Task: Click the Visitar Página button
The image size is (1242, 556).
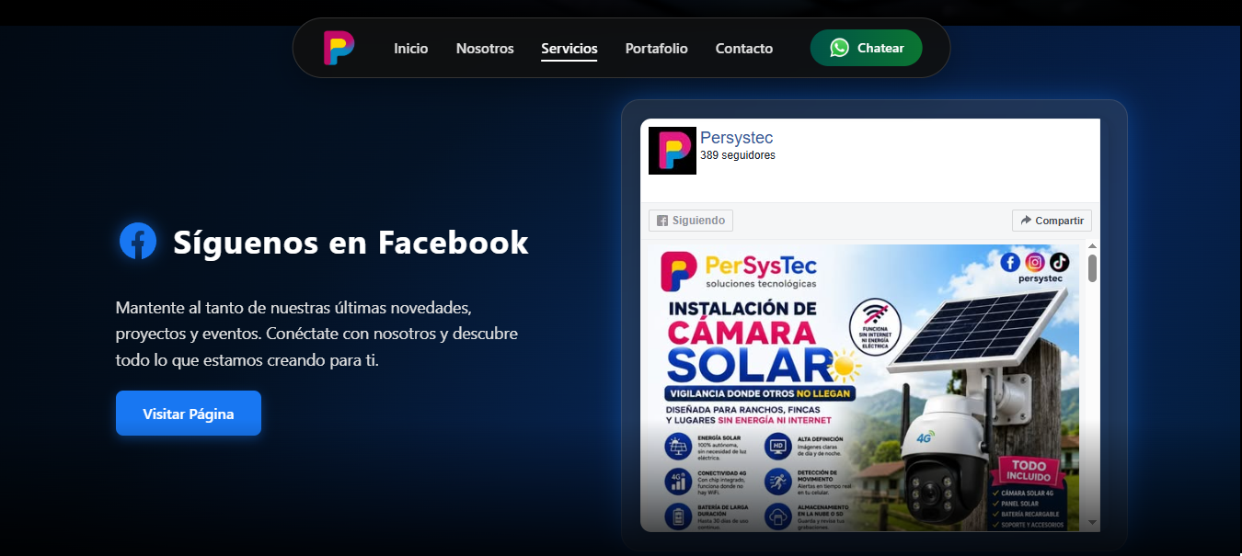Action: [x=189, y=414]
